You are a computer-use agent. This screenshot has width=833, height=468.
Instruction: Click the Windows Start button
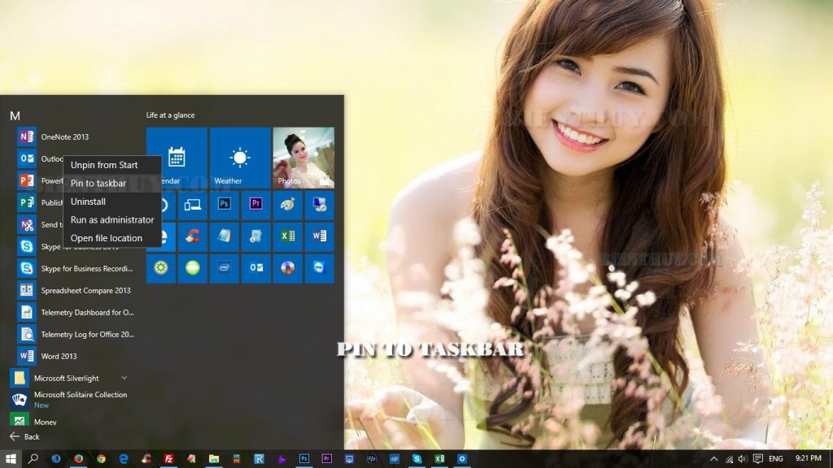pos(11,459)
